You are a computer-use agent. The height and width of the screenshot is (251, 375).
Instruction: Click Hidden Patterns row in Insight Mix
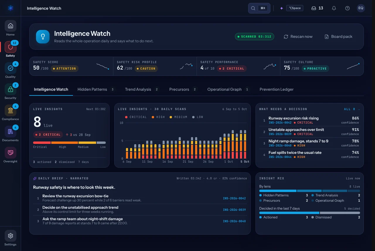click(284, 195)
